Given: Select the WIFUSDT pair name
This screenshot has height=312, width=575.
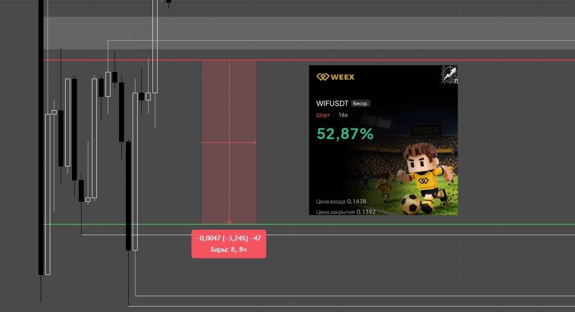Looking at the screenshot, I should coord(332,104).
